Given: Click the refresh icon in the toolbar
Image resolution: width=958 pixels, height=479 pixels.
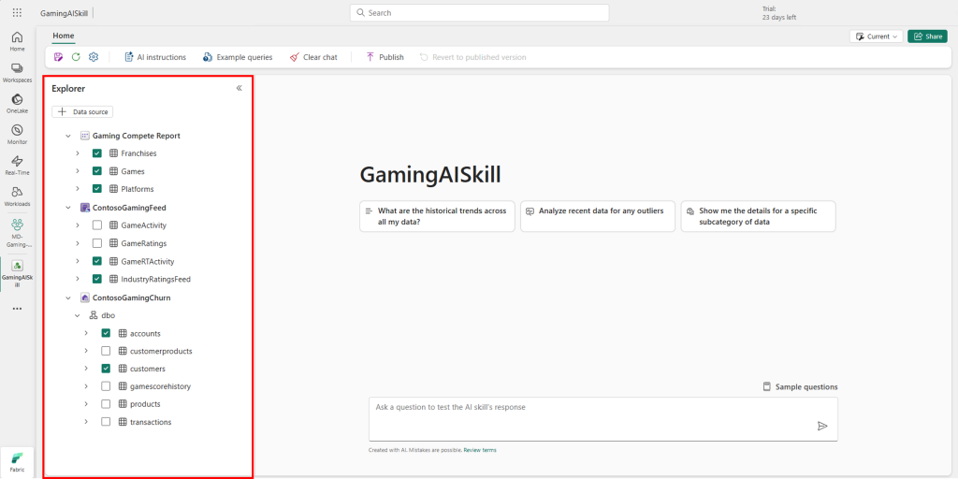Looking at the screenshot, I should tap(76, 57).
